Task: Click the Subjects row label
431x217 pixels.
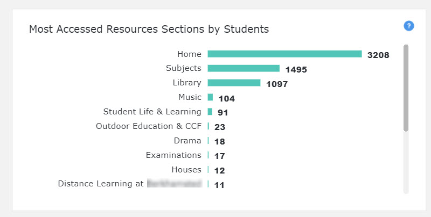Action: (x=183, y=68)
